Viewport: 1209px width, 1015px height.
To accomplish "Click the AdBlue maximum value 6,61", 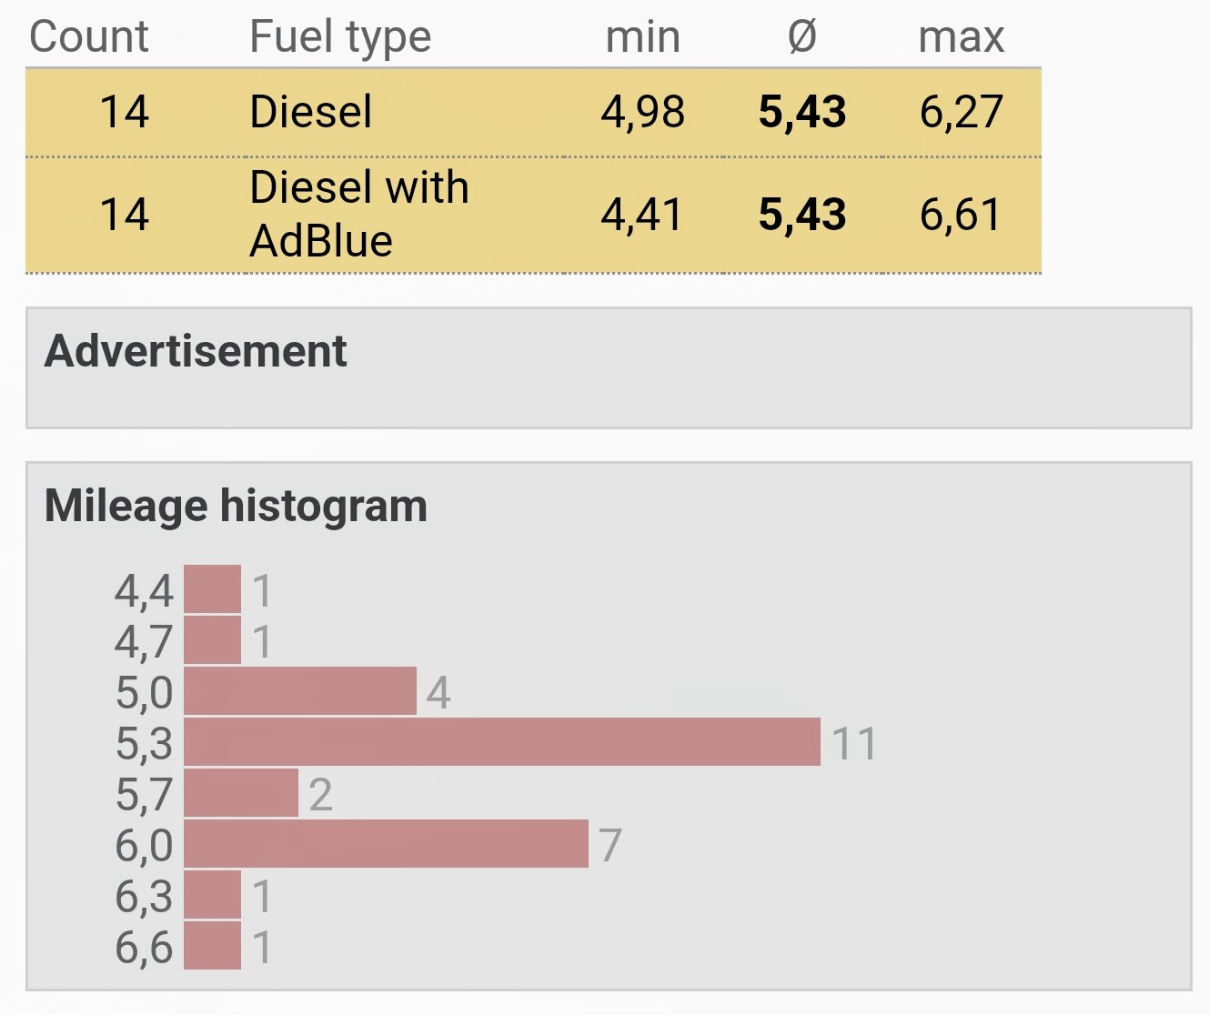I will coord(961,216).
